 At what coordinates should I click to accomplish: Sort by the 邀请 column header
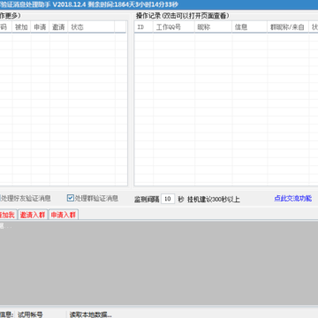(x=58, y=27)
